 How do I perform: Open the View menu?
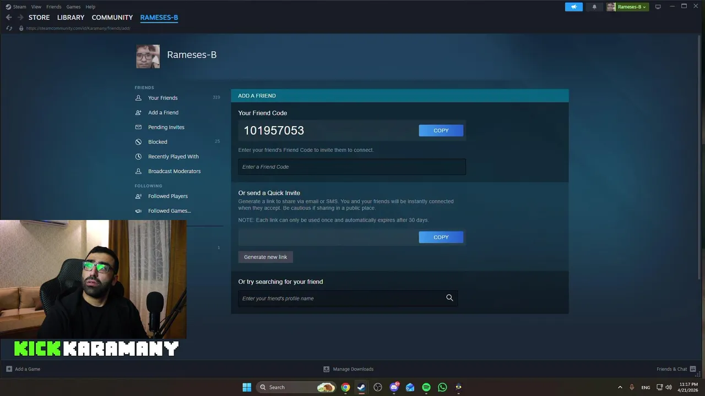tap(36, 7)
